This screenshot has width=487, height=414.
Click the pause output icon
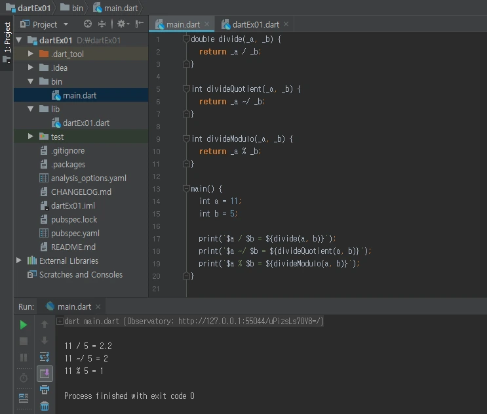24,358
